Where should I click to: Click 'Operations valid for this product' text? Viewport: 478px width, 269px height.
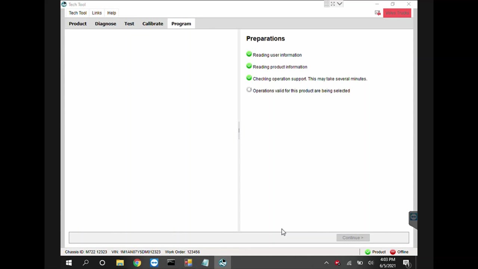[301, 91]
